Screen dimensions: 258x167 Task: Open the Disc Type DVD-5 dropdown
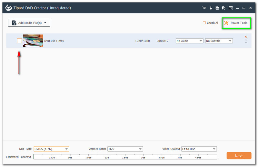(51, 149)
